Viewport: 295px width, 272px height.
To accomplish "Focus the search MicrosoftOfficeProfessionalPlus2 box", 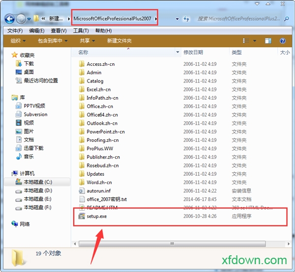I will (239, 19).
